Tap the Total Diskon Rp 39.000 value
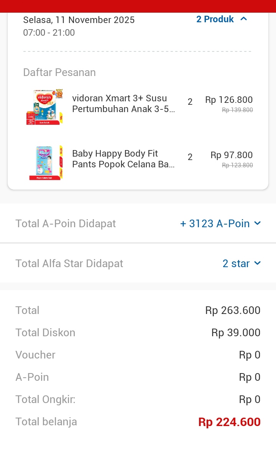The height and width of the screenshot is (456, 276). point(236,332)
